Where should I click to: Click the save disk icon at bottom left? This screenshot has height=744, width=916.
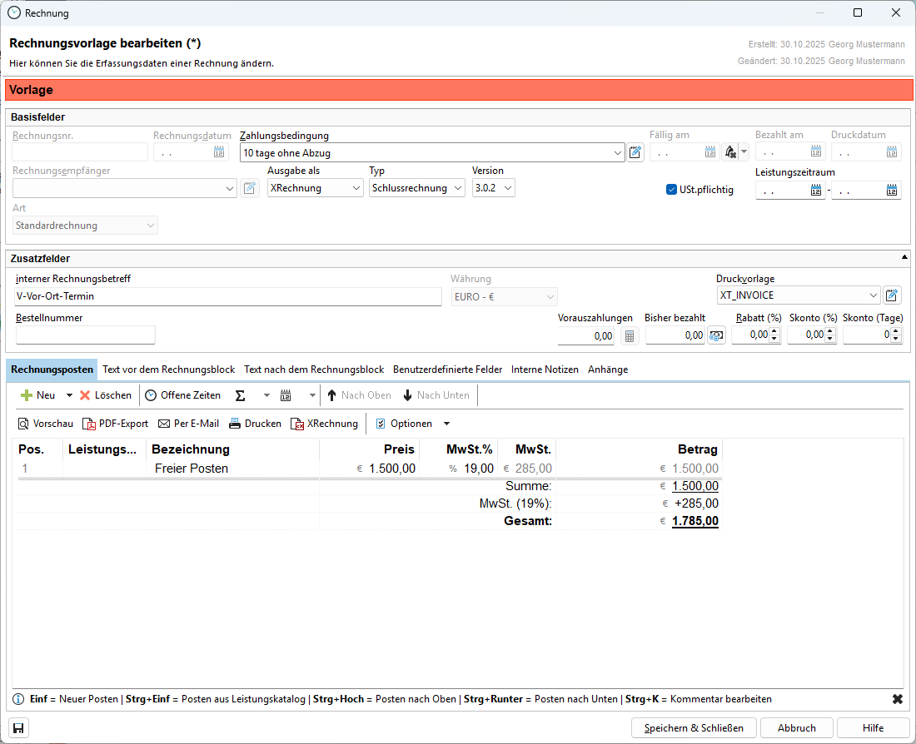pyautogui.click(x=18, y=728)
